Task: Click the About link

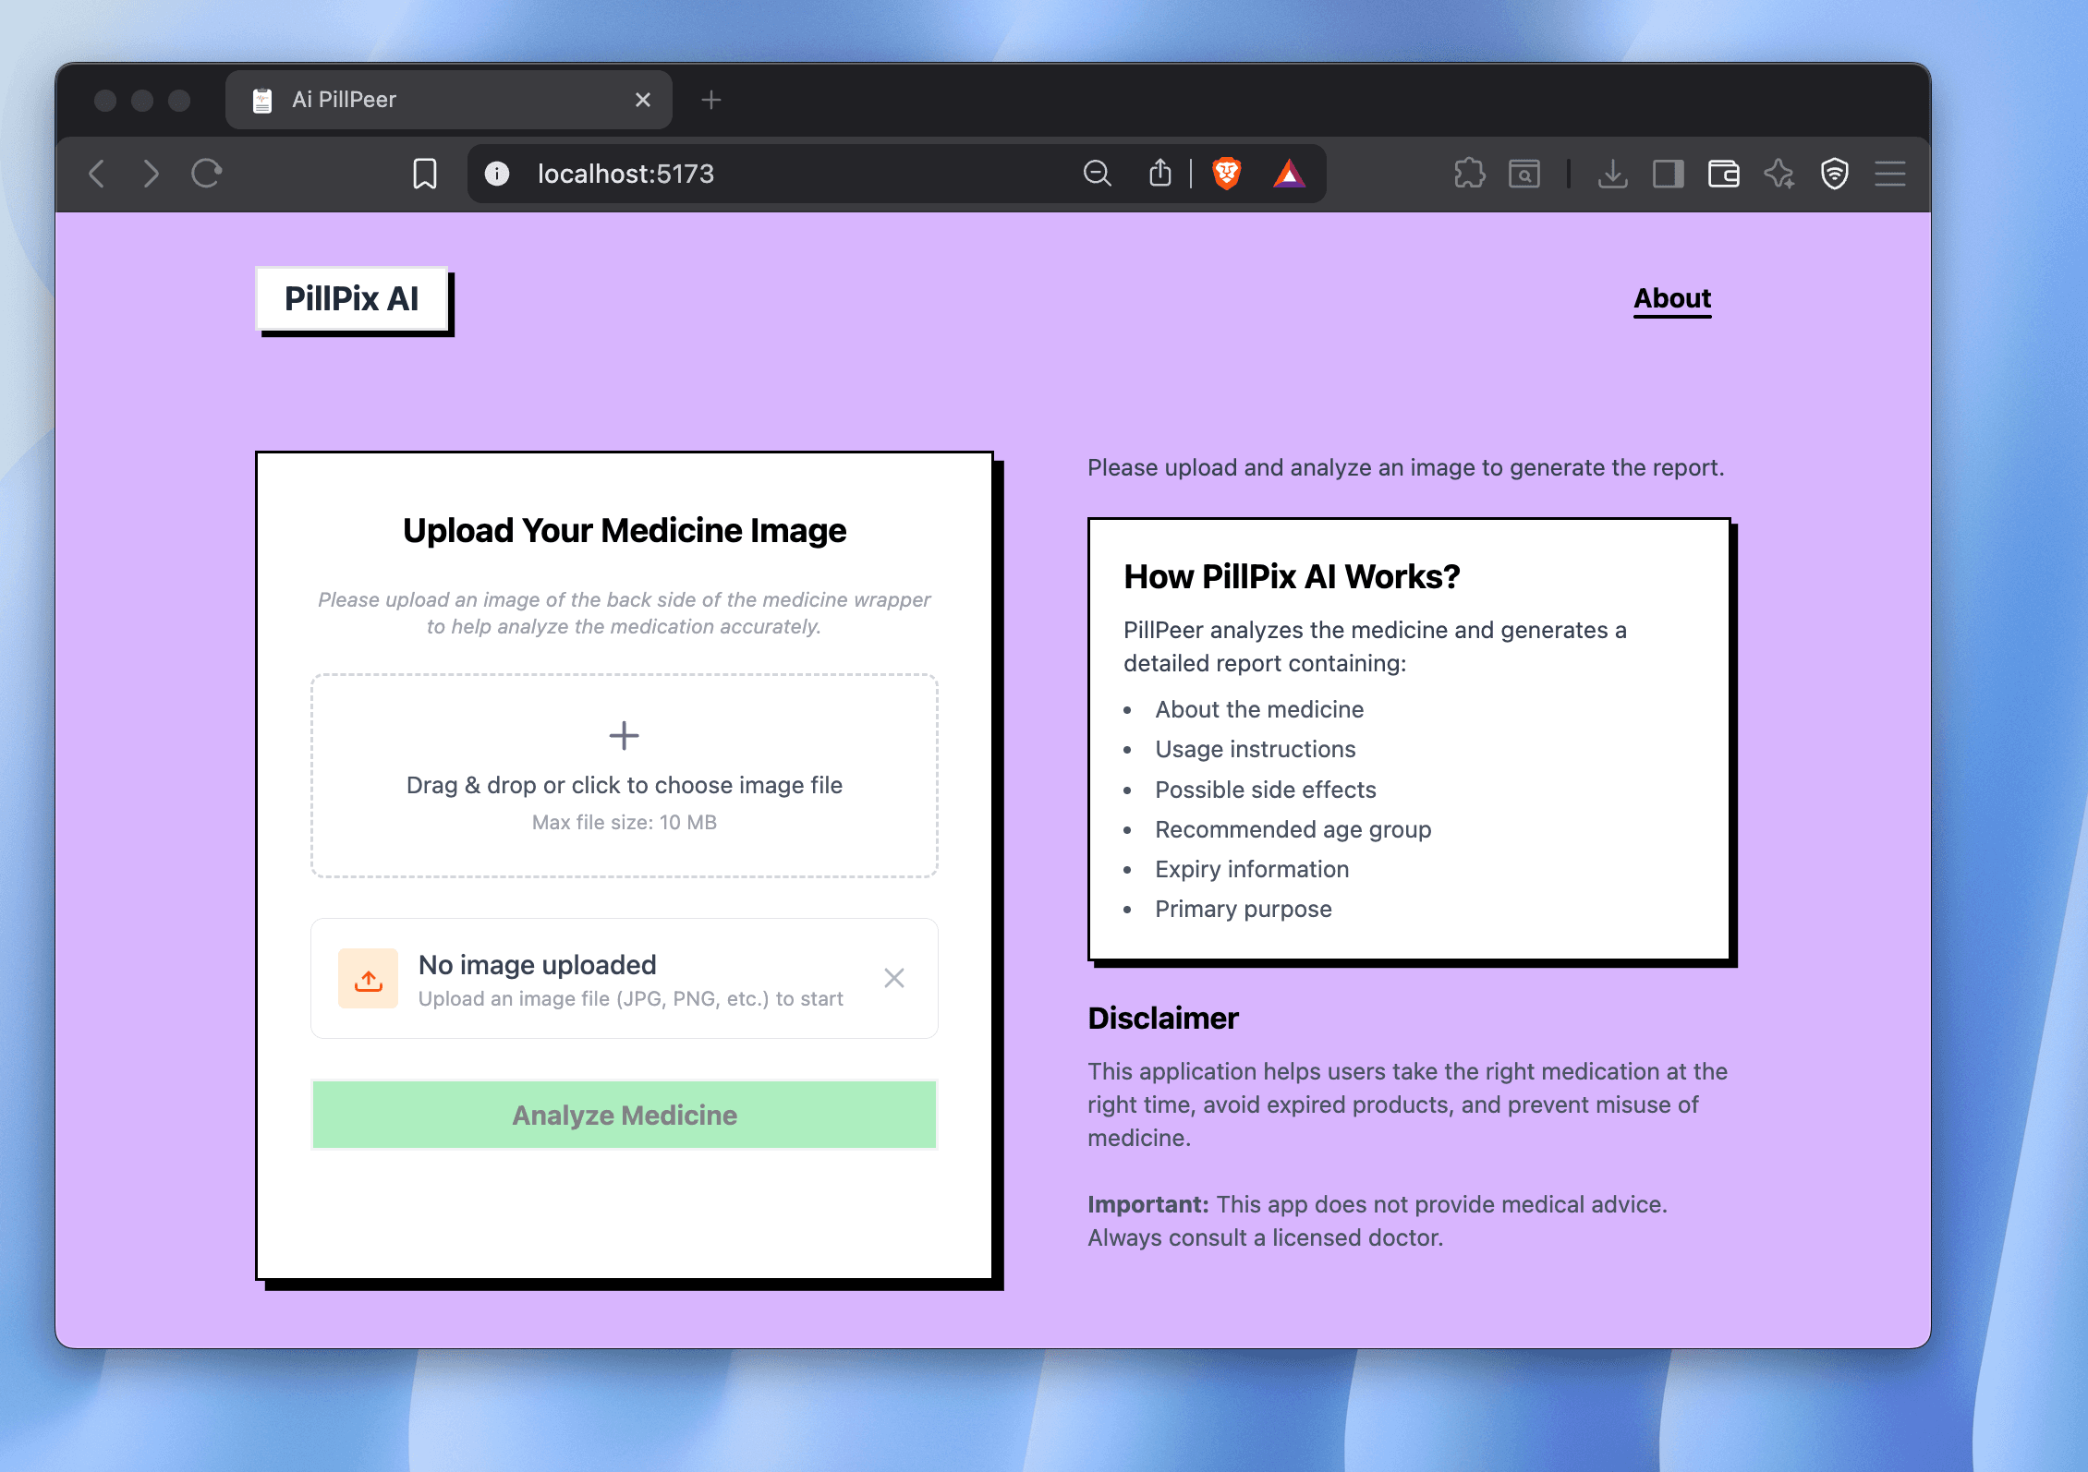Action: click(x=1671, y=298)
